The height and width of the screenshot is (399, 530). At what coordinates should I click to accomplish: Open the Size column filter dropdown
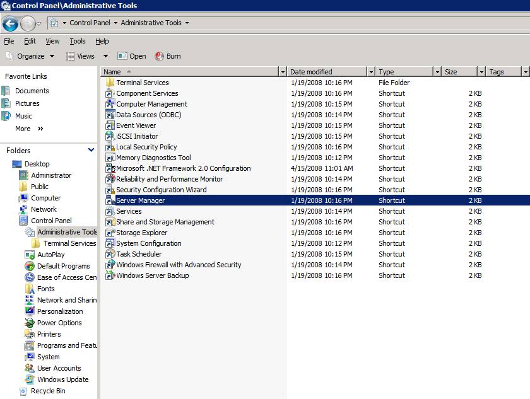481,72
